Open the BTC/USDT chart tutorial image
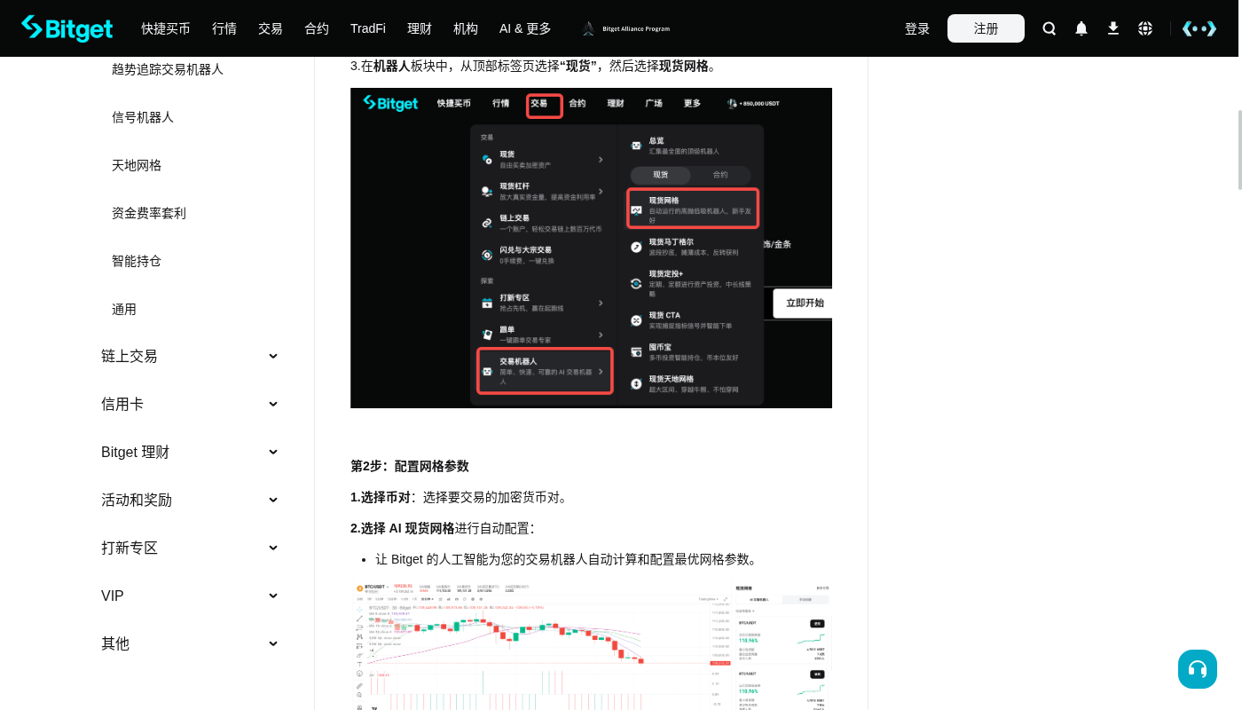This screenshot has height=710, width=1242. (591, 646)
